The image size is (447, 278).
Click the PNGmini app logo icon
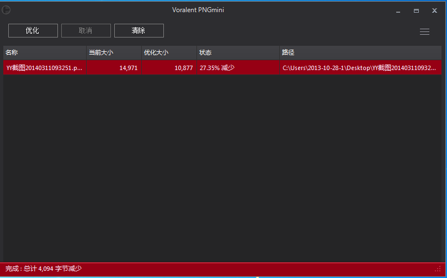click(x=6, y=10)
